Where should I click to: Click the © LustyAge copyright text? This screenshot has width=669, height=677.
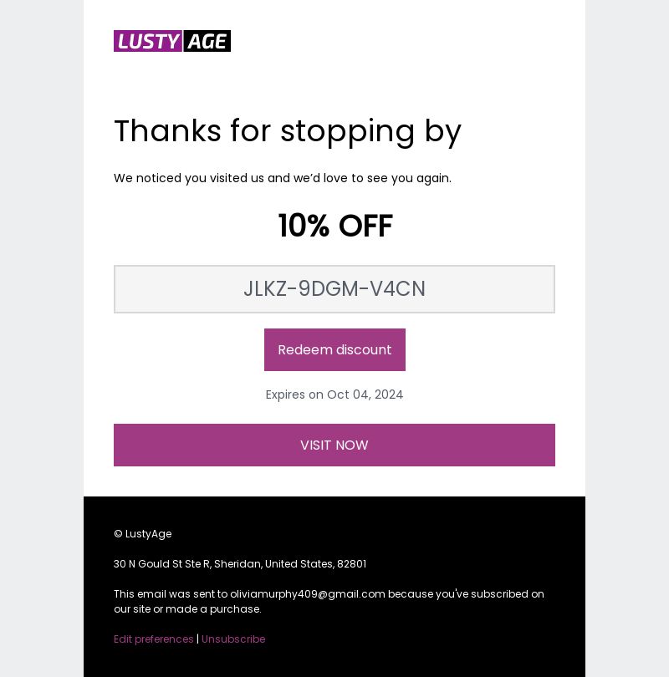click(143, 533)
